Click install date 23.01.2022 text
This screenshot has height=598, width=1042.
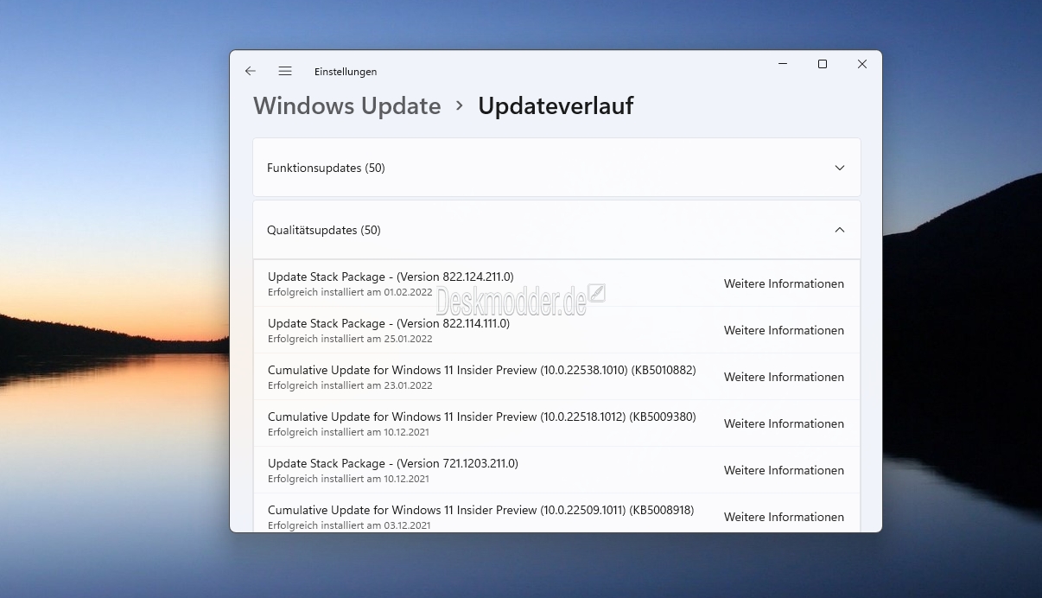pos(408,385)
